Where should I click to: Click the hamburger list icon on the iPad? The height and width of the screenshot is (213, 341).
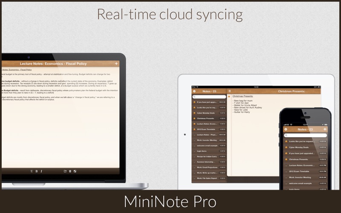pos(230,91)
